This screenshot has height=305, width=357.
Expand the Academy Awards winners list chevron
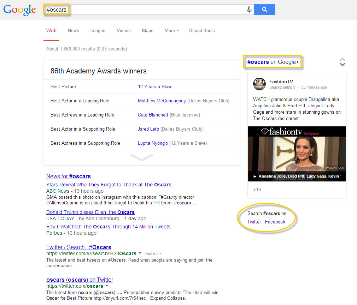tap(141, 157)
